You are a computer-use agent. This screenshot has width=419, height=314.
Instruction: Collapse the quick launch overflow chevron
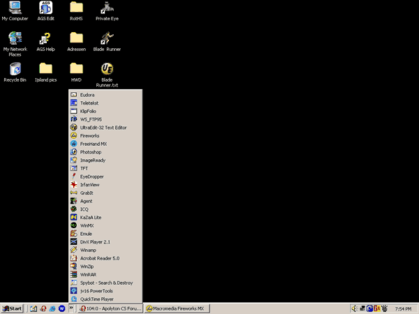71,308
